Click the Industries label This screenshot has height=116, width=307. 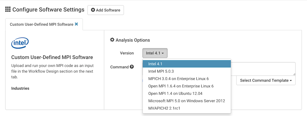pos(20,88)
